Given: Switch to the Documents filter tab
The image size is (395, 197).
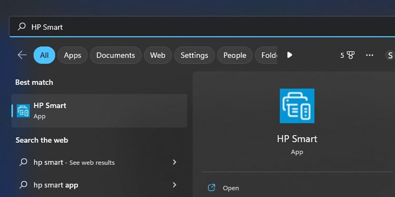Looking at the screenshot, I should 116,55.
